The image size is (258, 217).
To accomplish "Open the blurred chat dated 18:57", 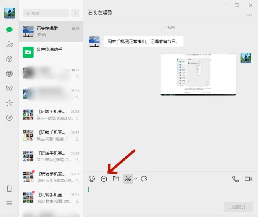I will tap(51, 73).
